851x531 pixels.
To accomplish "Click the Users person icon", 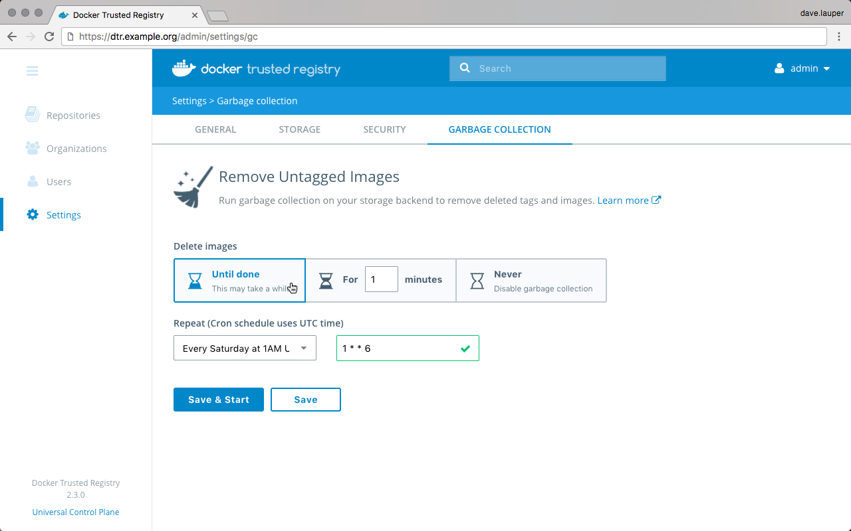I will (32, 181).
